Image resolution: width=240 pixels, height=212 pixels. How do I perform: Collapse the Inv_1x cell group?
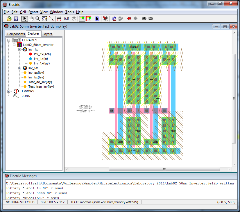coord(20,49)
